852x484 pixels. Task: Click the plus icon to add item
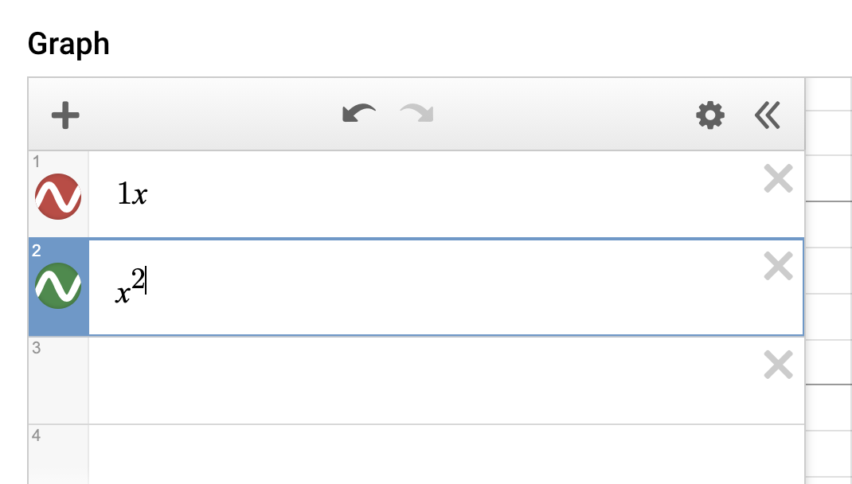click(x=65, y=116)
